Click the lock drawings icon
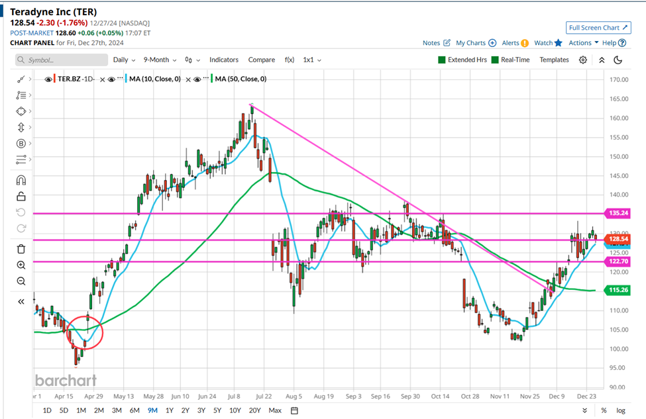This screenshot has width=646, height=419. pos(21,196)
